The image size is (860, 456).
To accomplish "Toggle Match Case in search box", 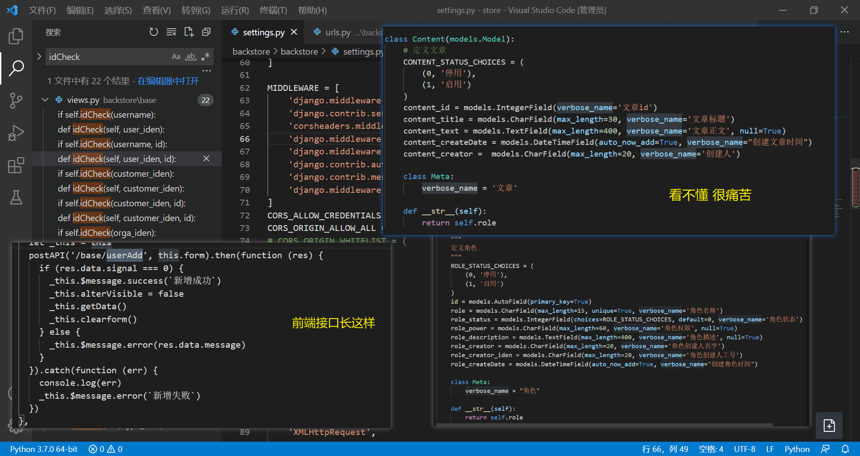I will point(176,57).
